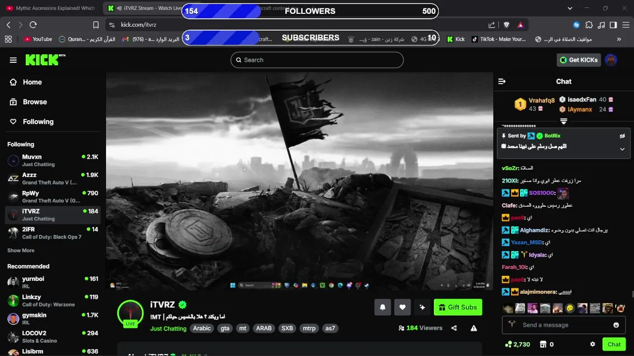Click the Get KICKs button

tap(579, 60)
